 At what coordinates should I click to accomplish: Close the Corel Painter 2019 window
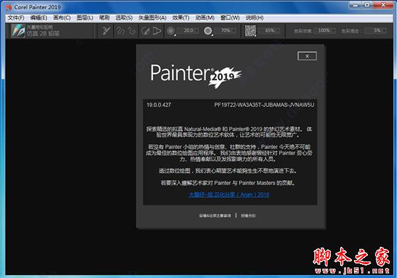(383, 5)
